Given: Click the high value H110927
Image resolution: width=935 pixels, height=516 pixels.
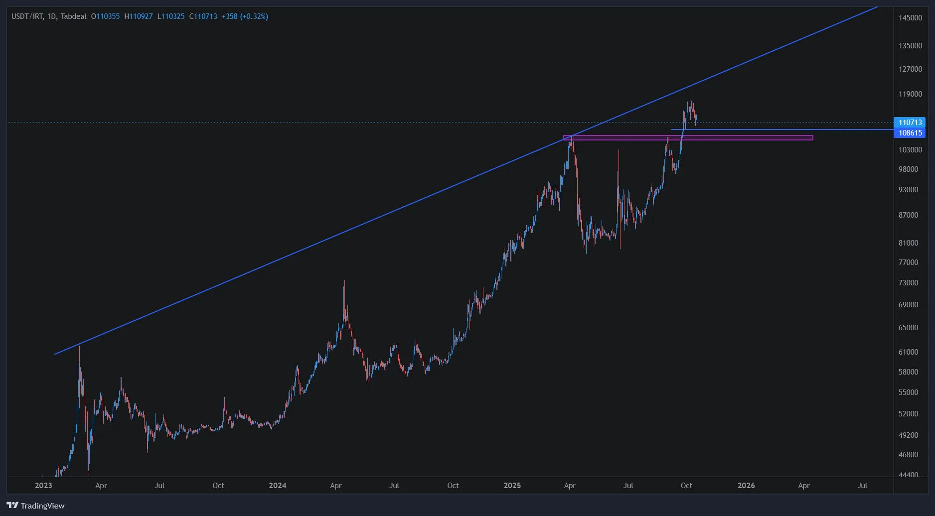Looking at the screenshot, I should (139, 16).
